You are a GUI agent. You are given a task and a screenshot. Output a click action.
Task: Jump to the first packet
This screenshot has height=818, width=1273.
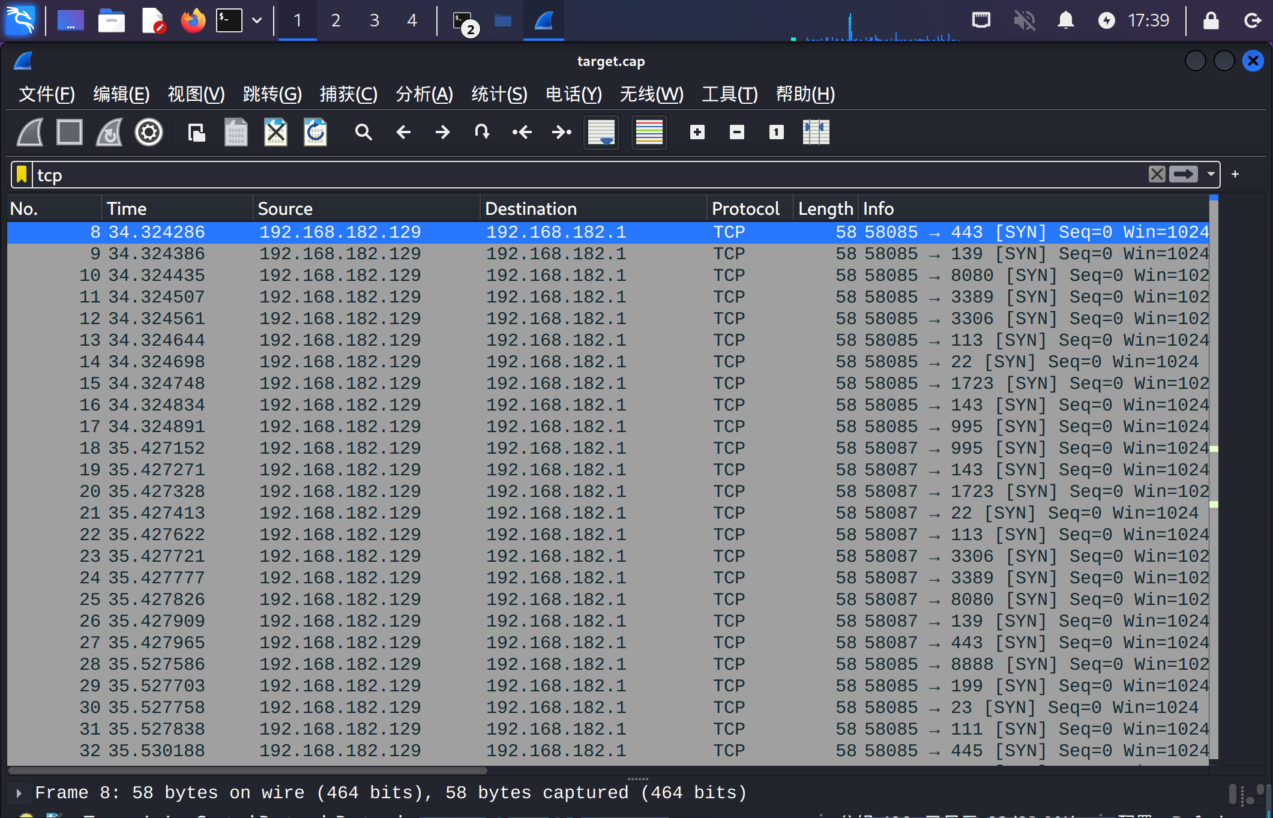click(522, 132)
